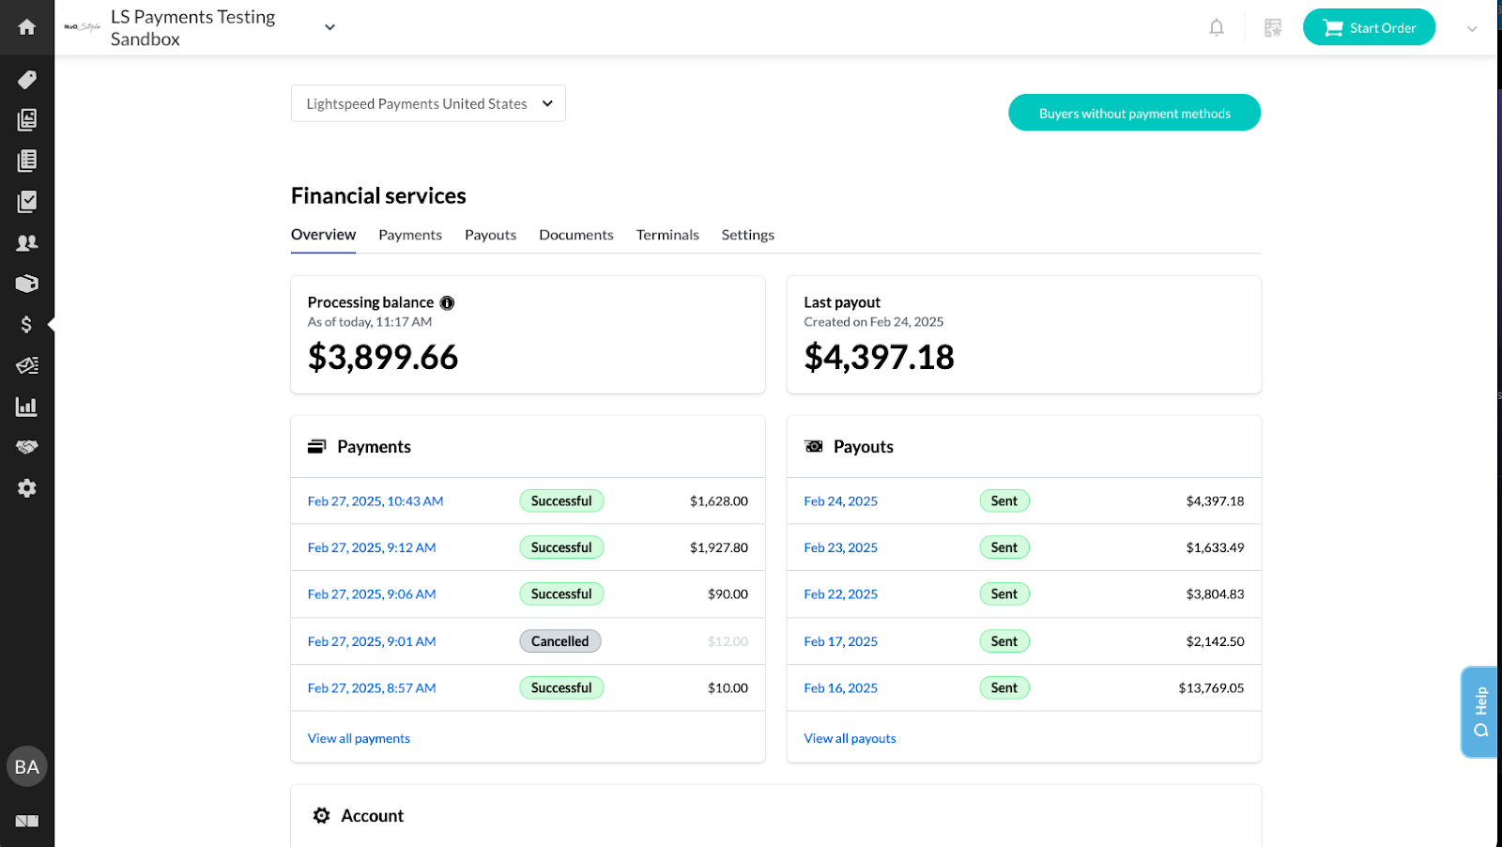Screen dimensions: 1502x847
Task: Click View all payouts link
Action: tap(850, 739)
